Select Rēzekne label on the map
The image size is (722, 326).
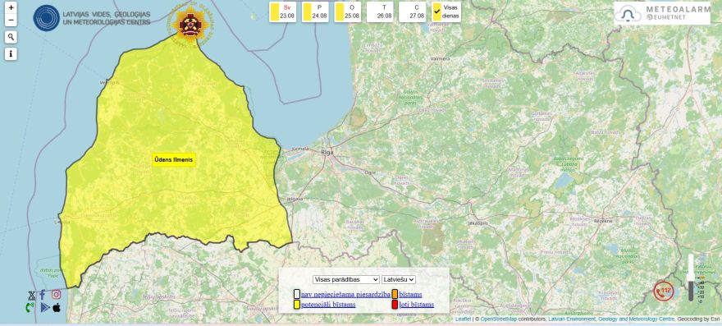click(604, 222)
